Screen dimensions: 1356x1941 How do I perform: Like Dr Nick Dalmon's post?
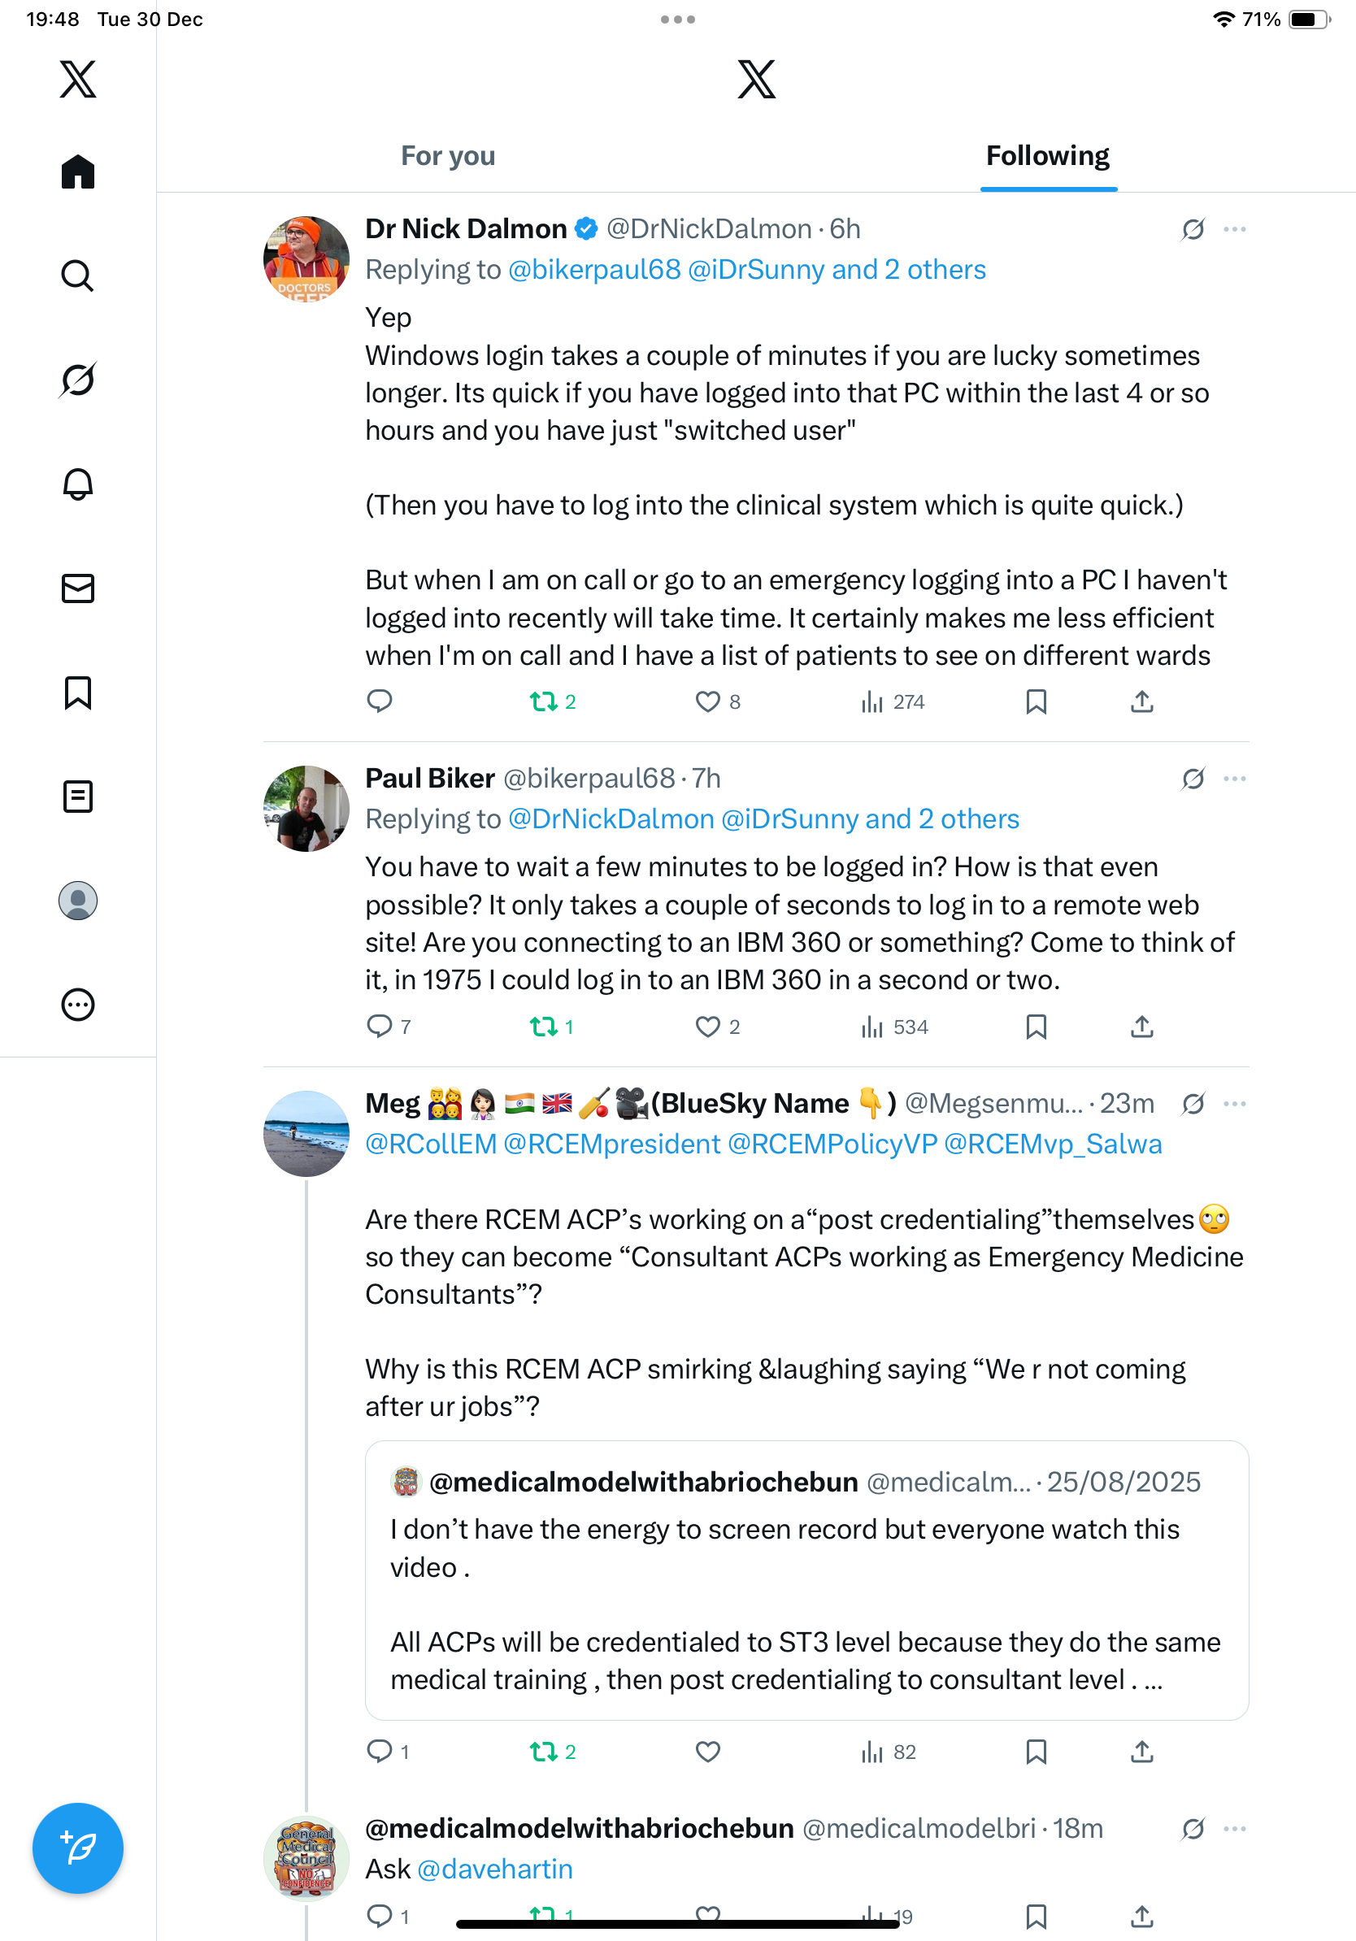[x=707, y=701]
